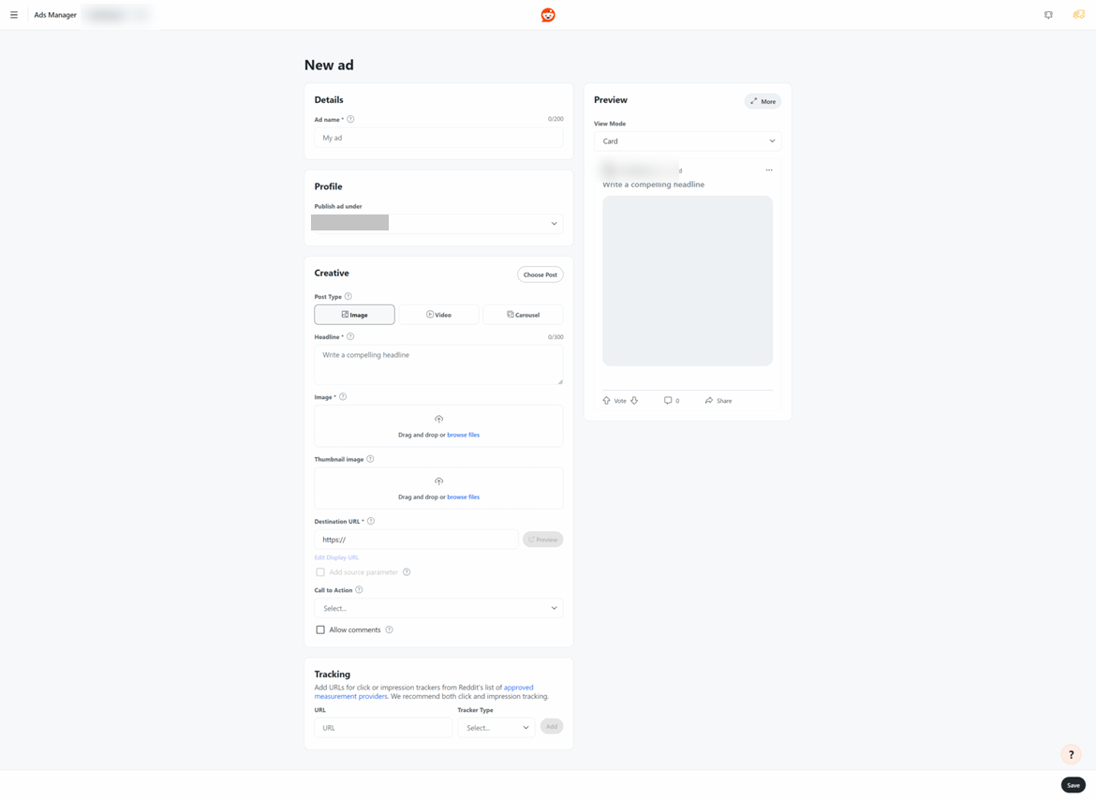This screenshot has height=800, width=1096.
Task: Click the Reddit Snoo logo
Action: (x=548, y=15)
